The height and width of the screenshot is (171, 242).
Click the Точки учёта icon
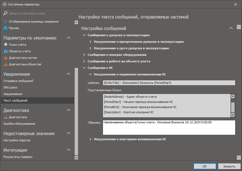tap(6, 44)
